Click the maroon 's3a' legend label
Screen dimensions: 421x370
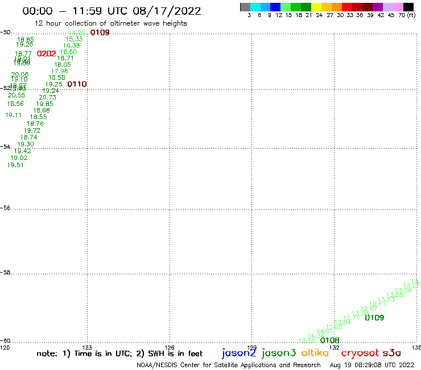392,353
